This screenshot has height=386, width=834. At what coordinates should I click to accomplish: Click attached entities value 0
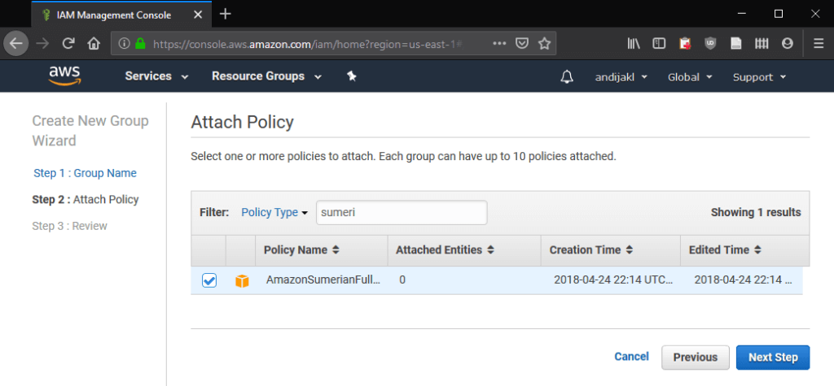click(402, 280)
